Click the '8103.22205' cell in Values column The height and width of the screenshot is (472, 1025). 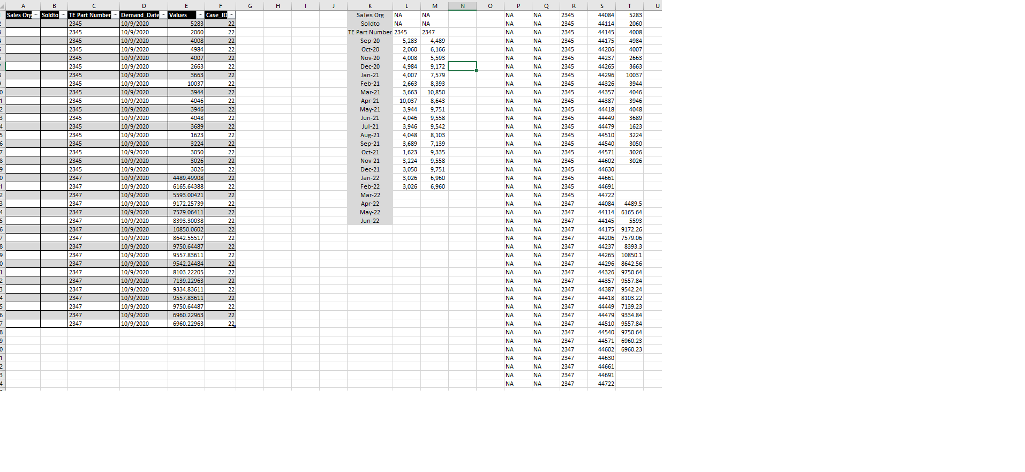click(x=186, y=272)
